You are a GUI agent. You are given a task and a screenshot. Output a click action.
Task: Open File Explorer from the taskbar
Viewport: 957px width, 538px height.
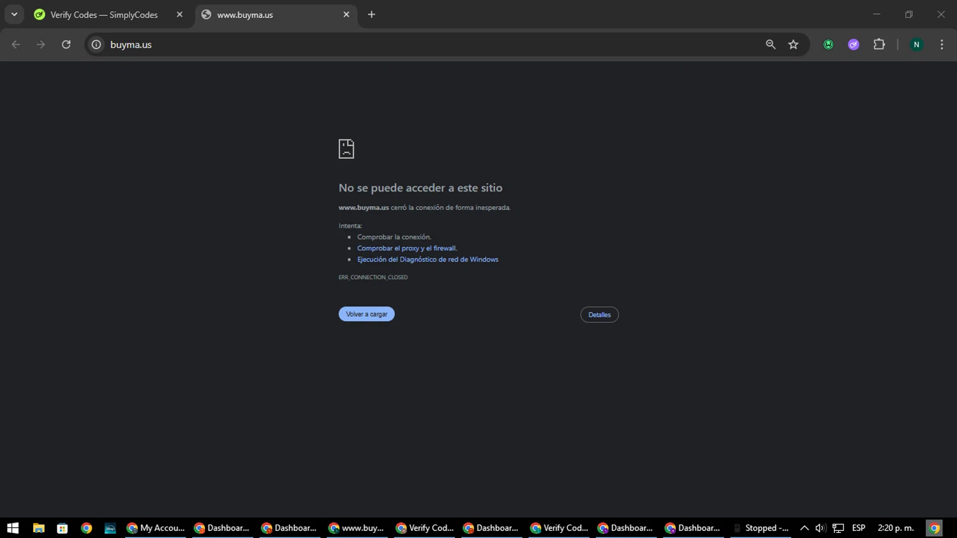[x=38, y=528]
